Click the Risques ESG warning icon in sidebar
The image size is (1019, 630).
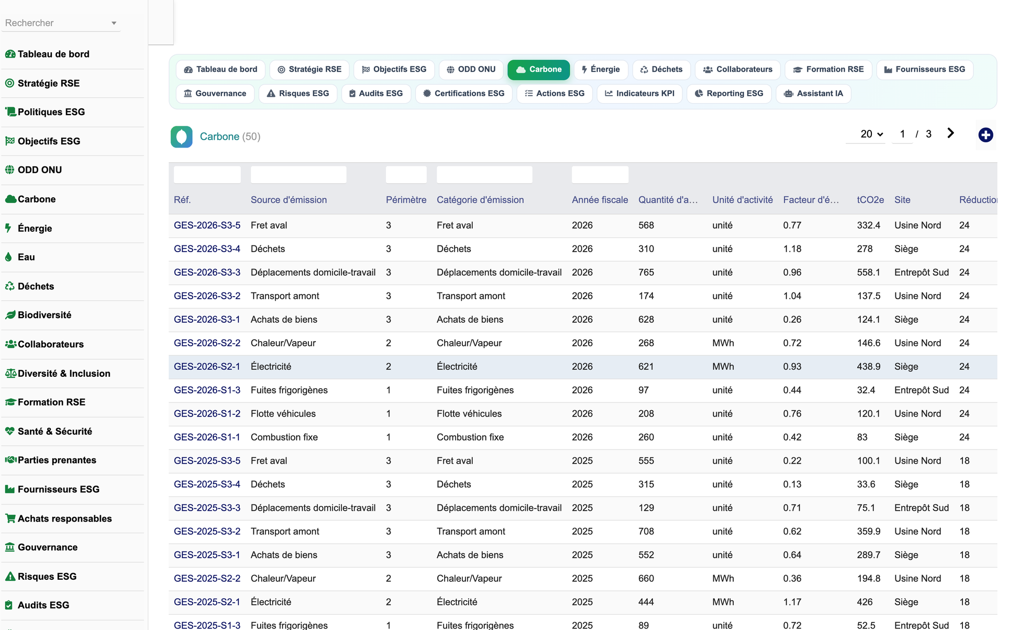point(10,576)
